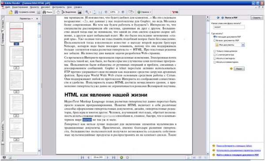This screenshot has width=265, height=161.
Task: Click the page number field '20 of 243'
Action: click(98, 157)
